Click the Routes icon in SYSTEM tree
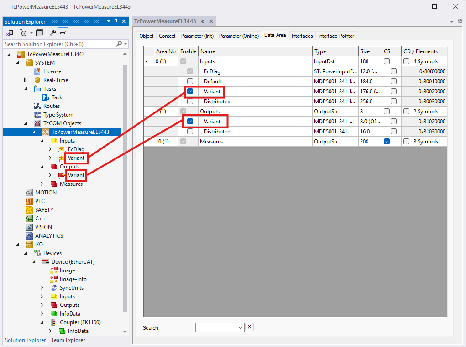This screenshot has height=347, width=466. click(37, 106)
